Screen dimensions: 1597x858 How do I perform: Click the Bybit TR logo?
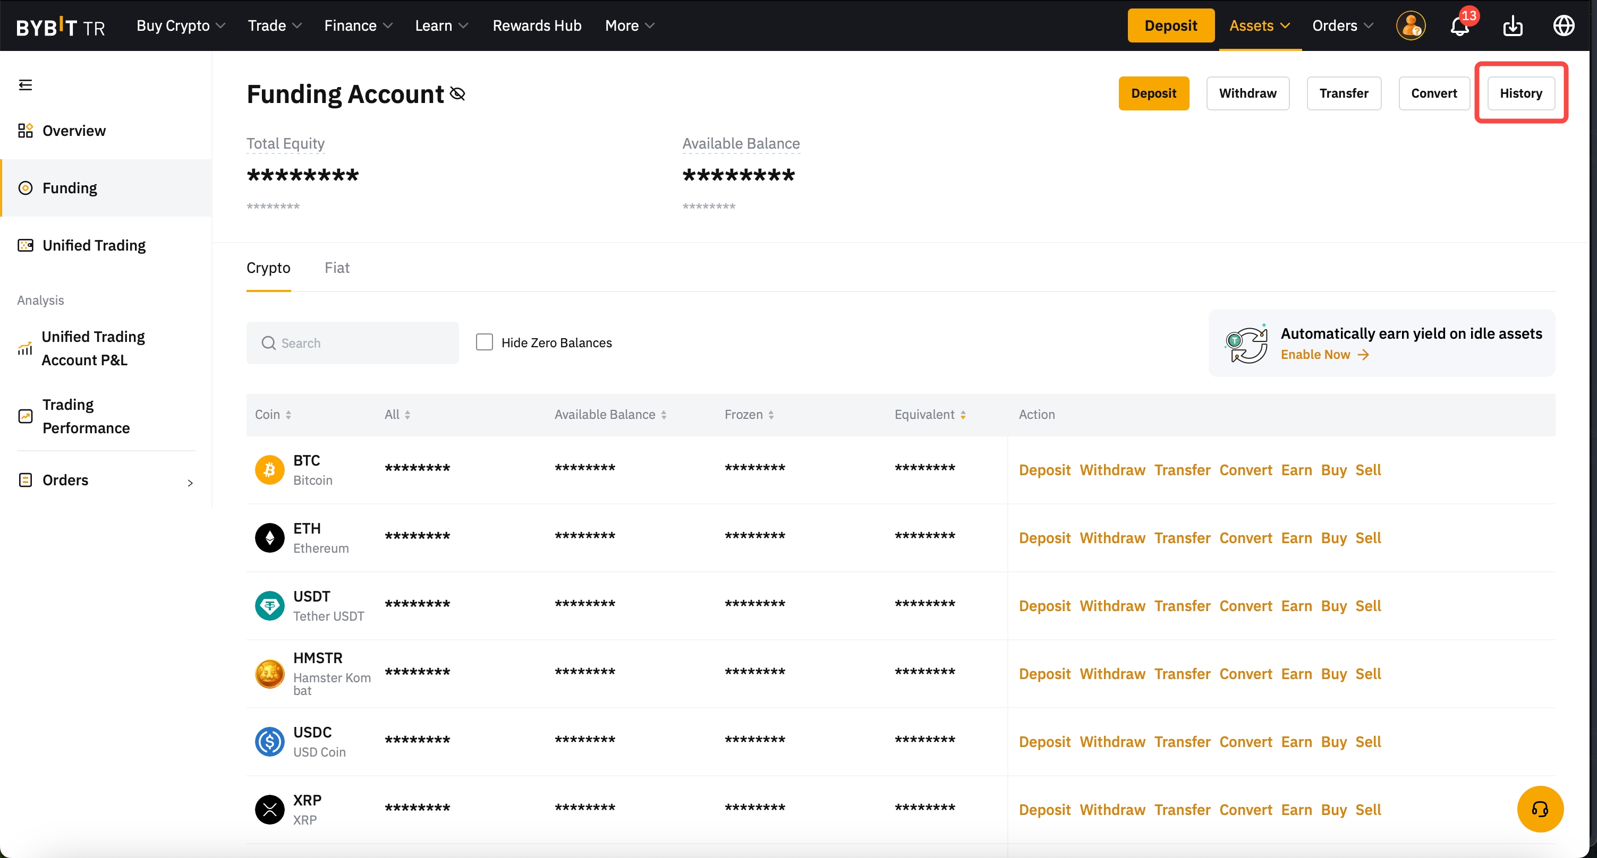click(60, 26)
